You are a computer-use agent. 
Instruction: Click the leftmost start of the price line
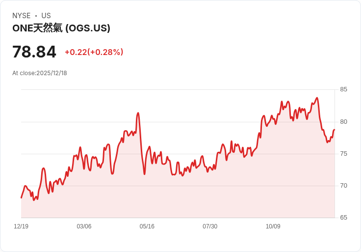pos(22,197)
